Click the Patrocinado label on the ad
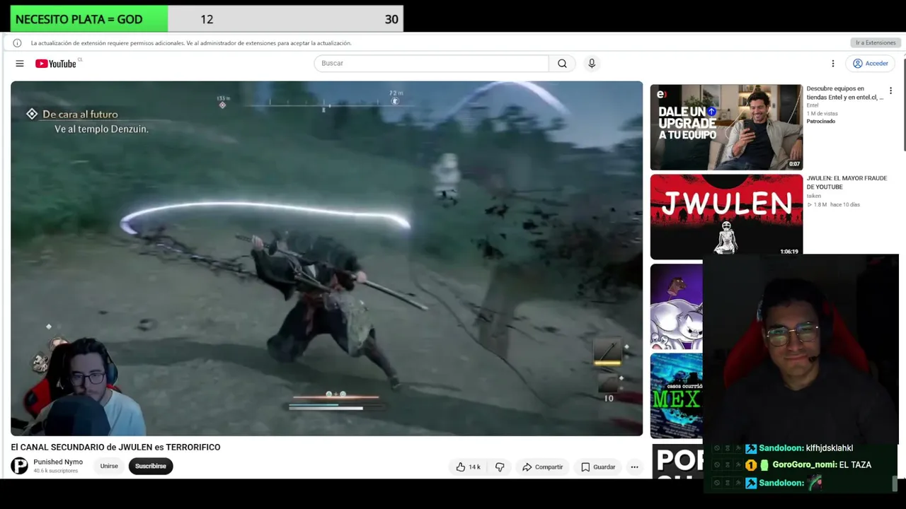 coord(821,122)
